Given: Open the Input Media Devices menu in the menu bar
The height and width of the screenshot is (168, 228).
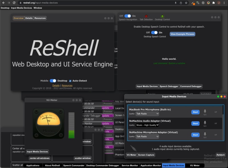Looking at the screenshot, I should pyautogui.click(x=21, y=8).
